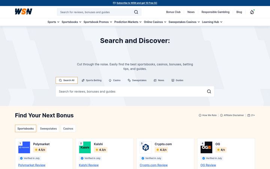270x169 pixels.
Task: Open the Kalshi Review link
Action: (88, 165)
